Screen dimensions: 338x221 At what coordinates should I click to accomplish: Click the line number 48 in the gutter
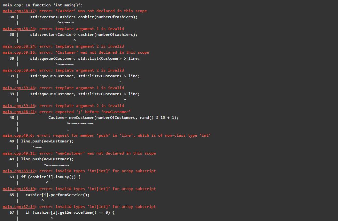click(12, 118)
